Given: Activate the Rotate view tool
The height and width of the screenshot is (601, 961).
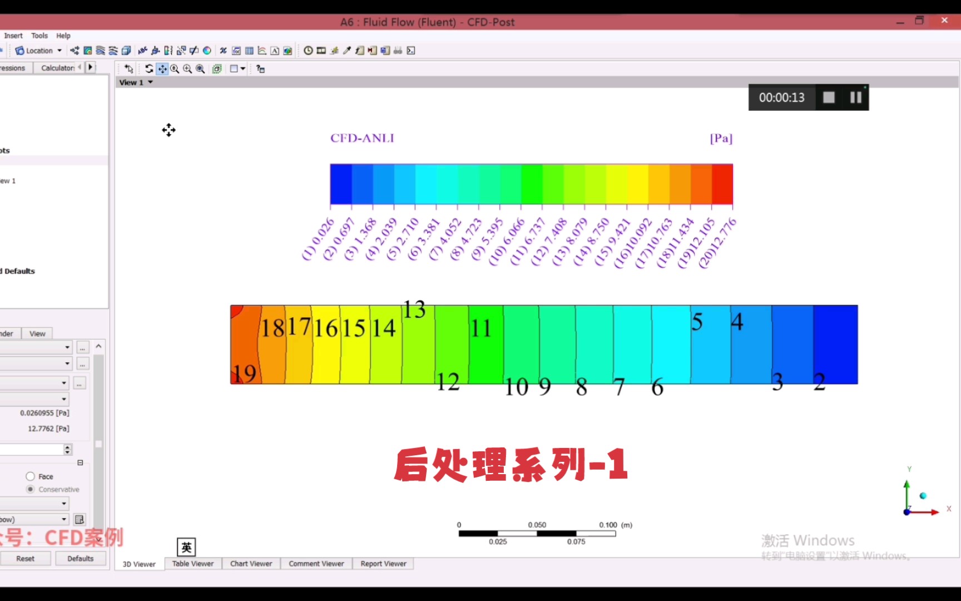Looking at the screenshot, I should click(149, 69).
